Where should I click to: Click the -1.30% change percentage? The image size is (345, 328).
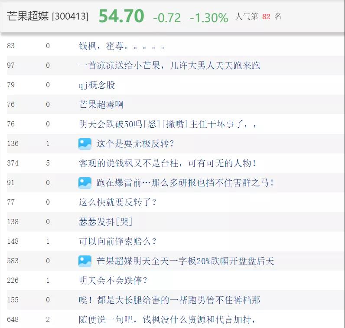click(209, 17)
